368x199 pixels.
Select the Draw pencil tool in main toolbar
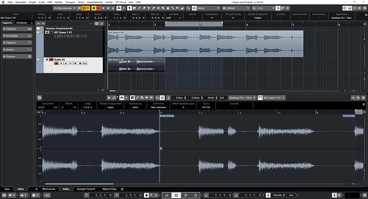coord(139,8)
